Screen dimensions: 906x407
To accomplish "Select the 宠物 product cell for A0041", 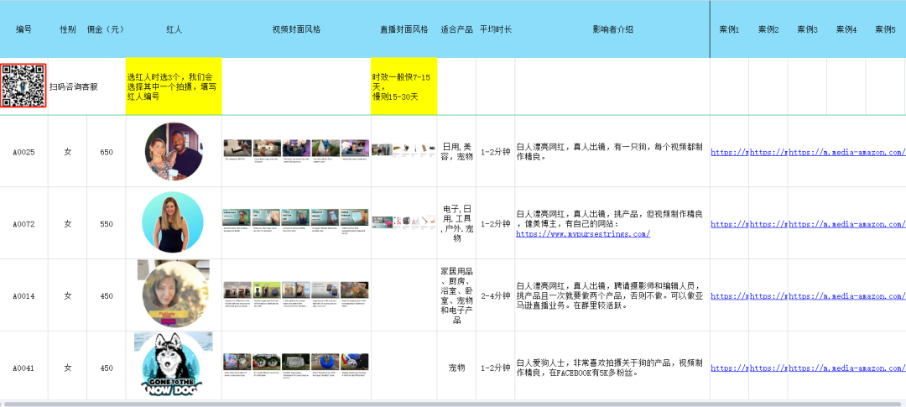I will coord(456,368).
